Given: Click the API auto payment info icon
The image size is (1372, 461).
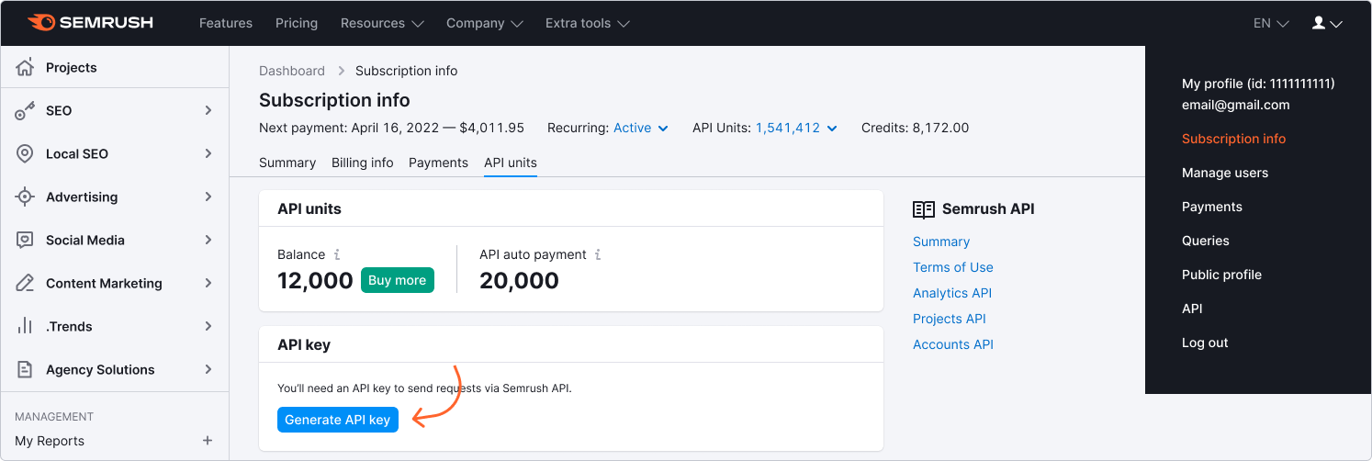Looking at the screenshot, I should click(598, 254).
